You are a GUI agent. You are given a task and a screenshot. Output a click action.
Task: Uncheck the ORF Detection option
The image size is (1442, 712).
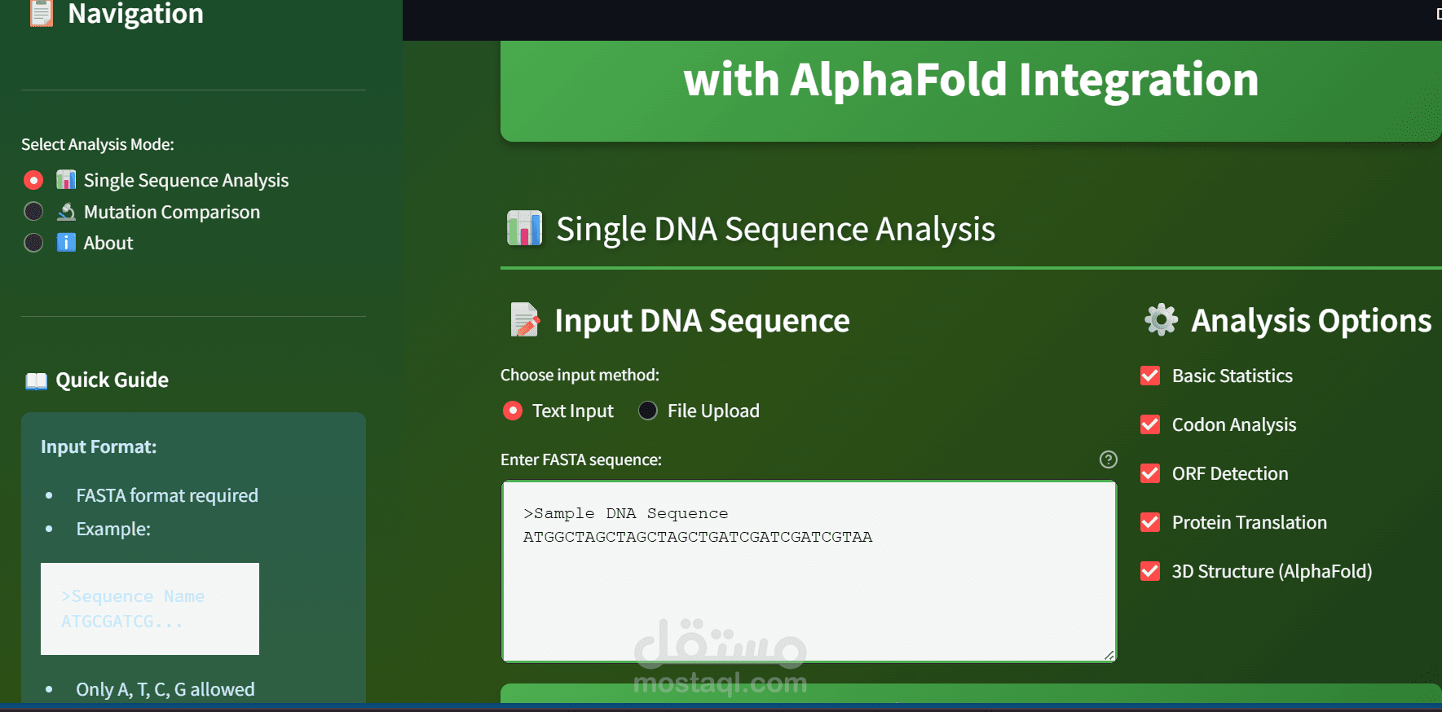(x=1149, y=473)
